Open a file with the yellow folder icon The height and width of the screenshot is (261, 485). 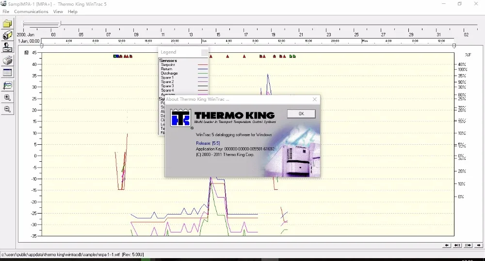pos(7,24)
